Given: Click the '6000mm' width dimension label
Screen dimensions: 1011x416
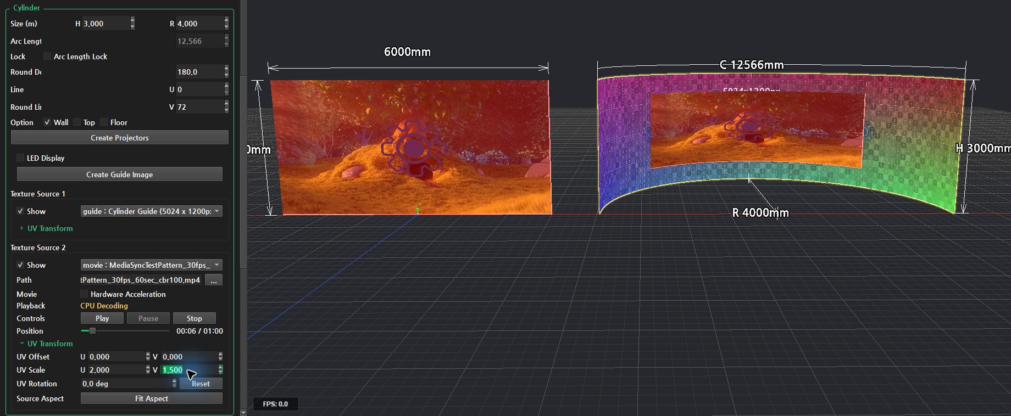Looking at the screenshot, I should (x=407, y=52).
